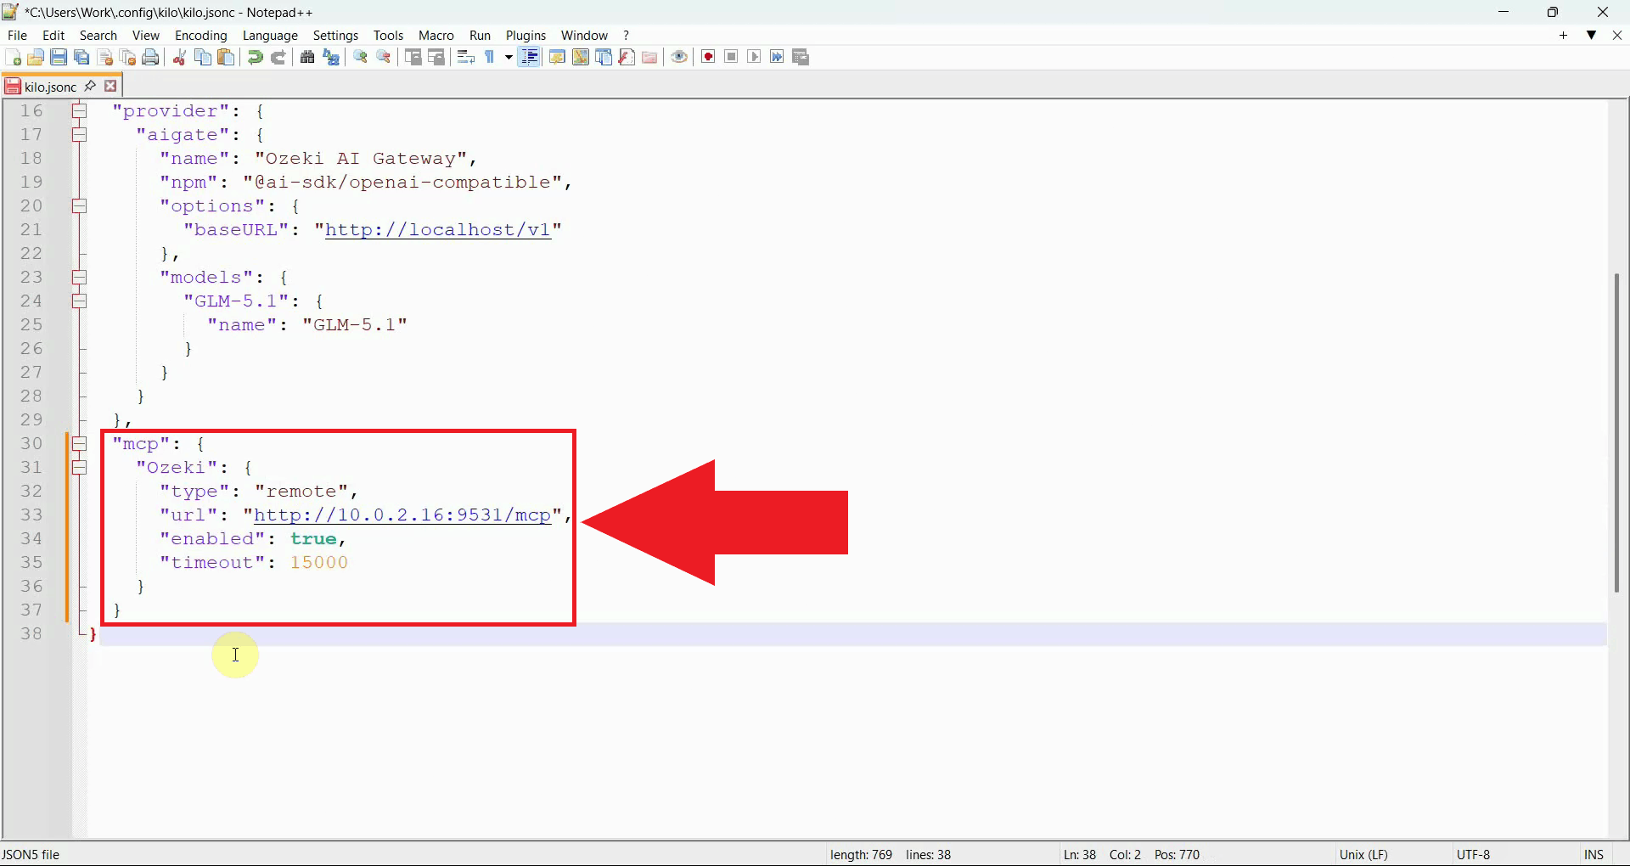Close the kilo.jsonc tab with red X
This screenshot has height=866, width=1630.
click(x=110, y=86)
